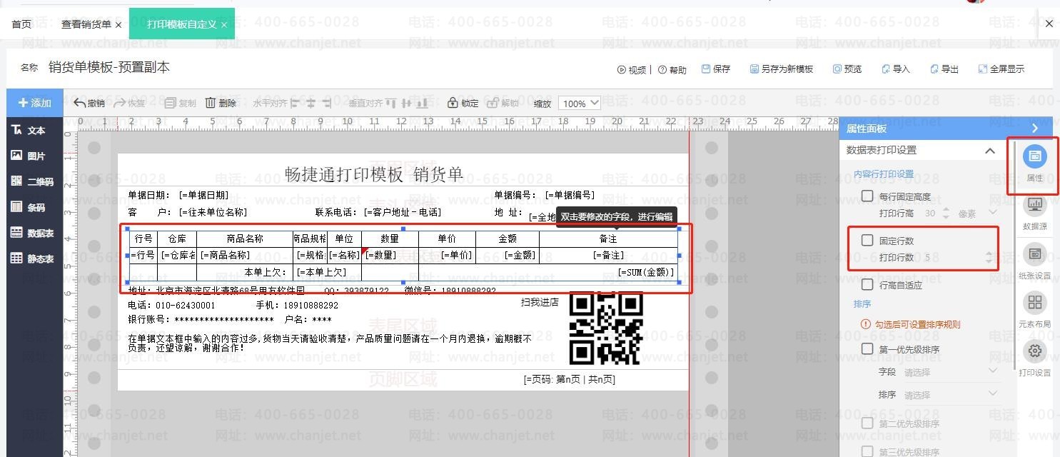Viewport: 1060px width, 457px height.
Task: Switch to the 首页 tab
Action: [21, 24]
